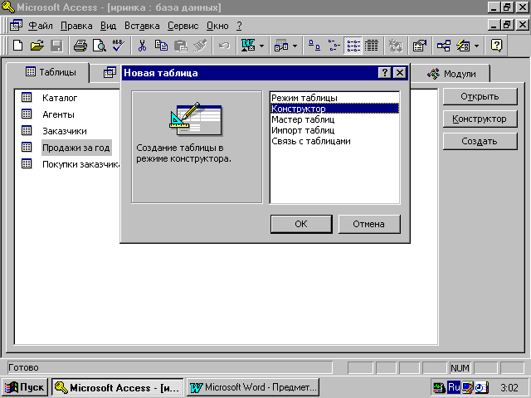Click the Office Assistant help icon
Screen dimensions: 531x398
[x=496, y=46]
